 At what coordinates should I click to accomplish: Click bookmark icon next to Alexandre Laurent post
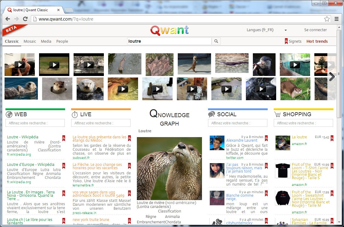click(x=266, y=138)
